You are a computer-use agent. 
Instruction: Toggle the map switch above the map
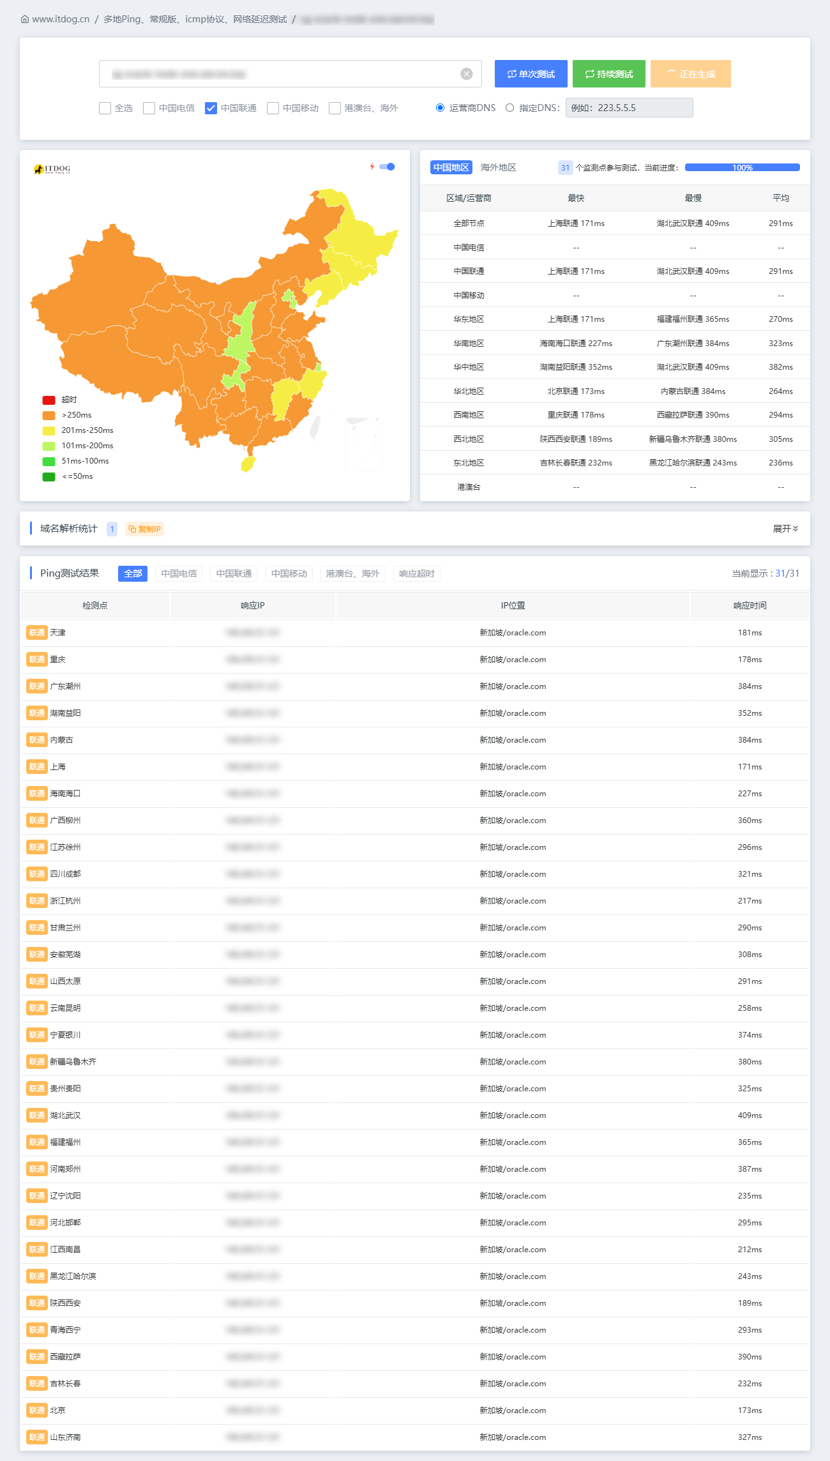[387, 167]
